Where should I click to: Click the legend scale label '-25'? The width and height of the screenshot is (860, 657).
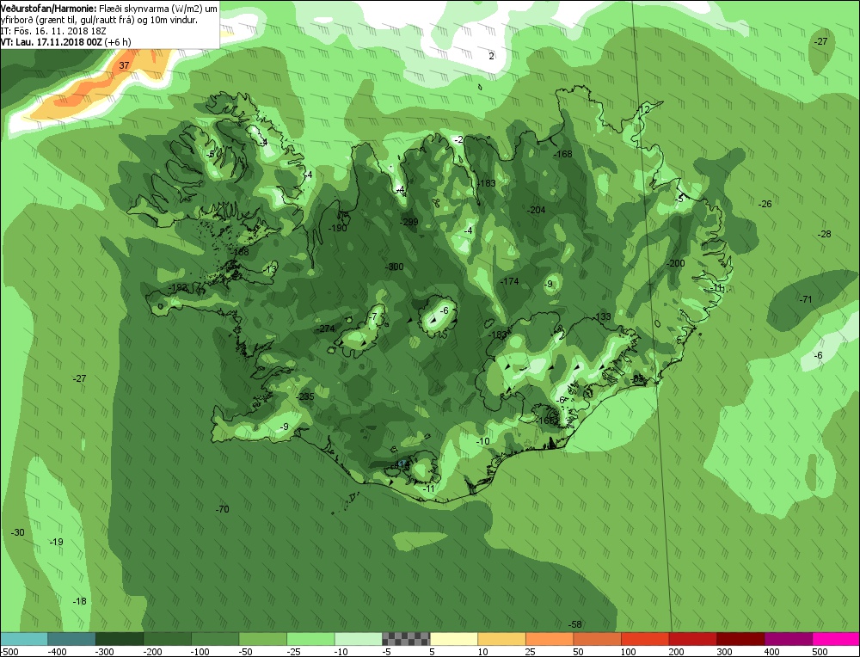pos(294,652)
